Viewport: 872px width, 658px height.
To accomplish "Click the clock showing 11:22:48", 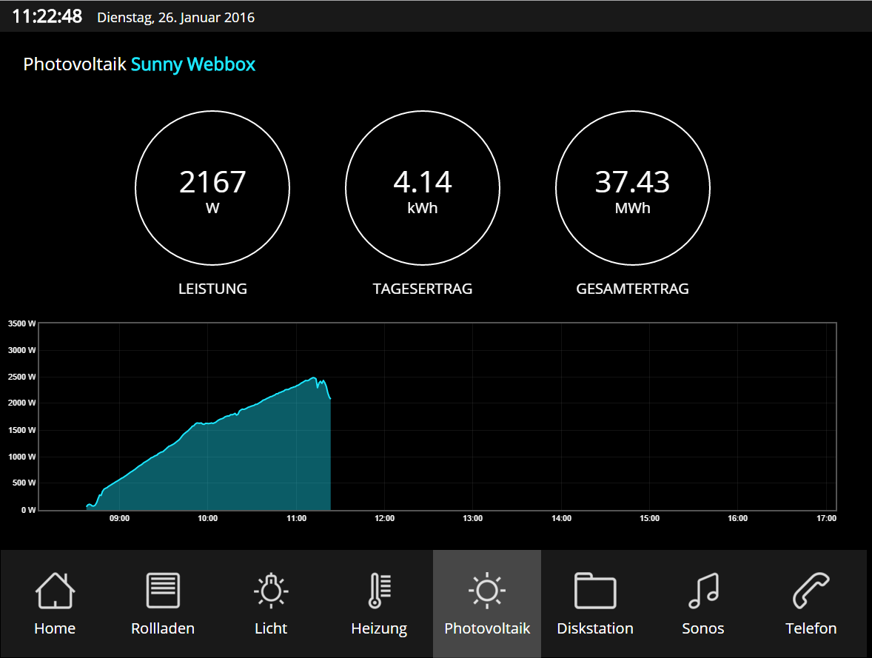I will tap(47, 16).
